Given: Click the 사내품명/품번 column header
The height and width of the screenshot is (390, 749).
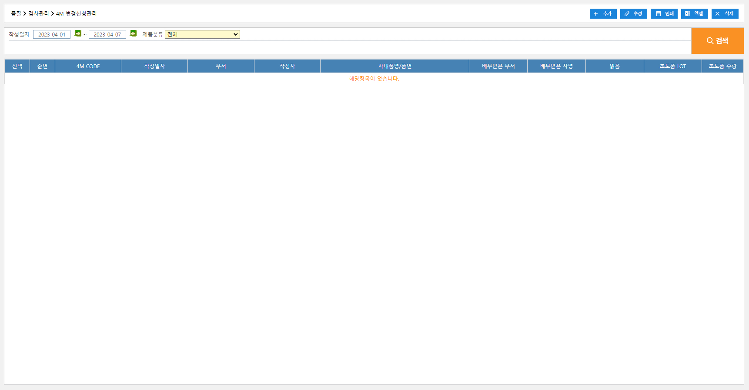Looking at the screenshot, I should [395, 66].
